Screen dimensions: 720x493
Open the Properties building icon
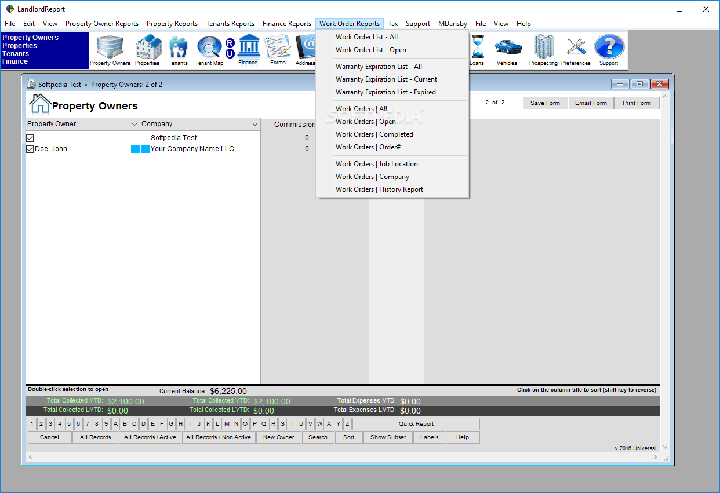click(x=148, y=50)
